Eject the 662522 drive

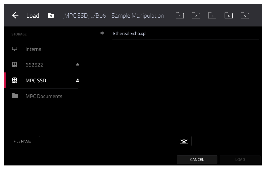(77, 64)
